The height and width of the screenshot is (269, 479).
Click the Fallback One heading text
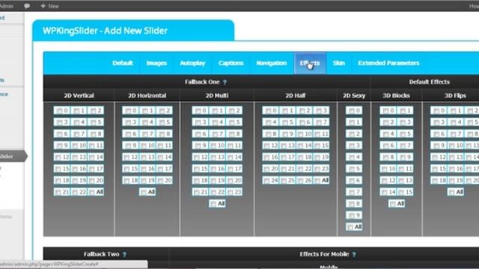[202, 81]
